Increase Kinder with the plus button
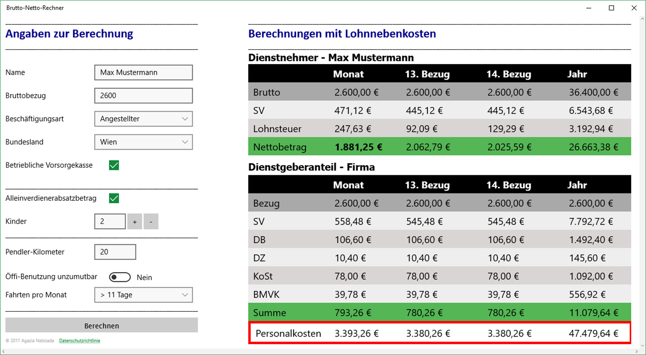The height and width of the screenshot is (355, 646). point(135,221)
